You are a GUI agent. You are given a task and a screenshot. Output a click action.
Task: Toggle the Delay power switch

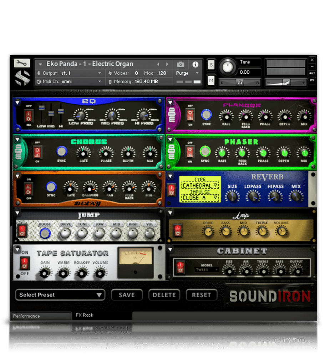tap(28, 189)
